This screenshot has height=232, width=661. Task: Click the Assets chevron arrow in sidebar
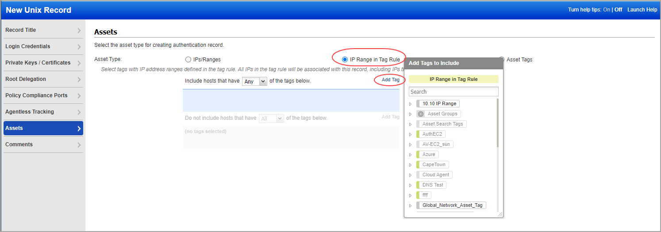tap(79, 129)
